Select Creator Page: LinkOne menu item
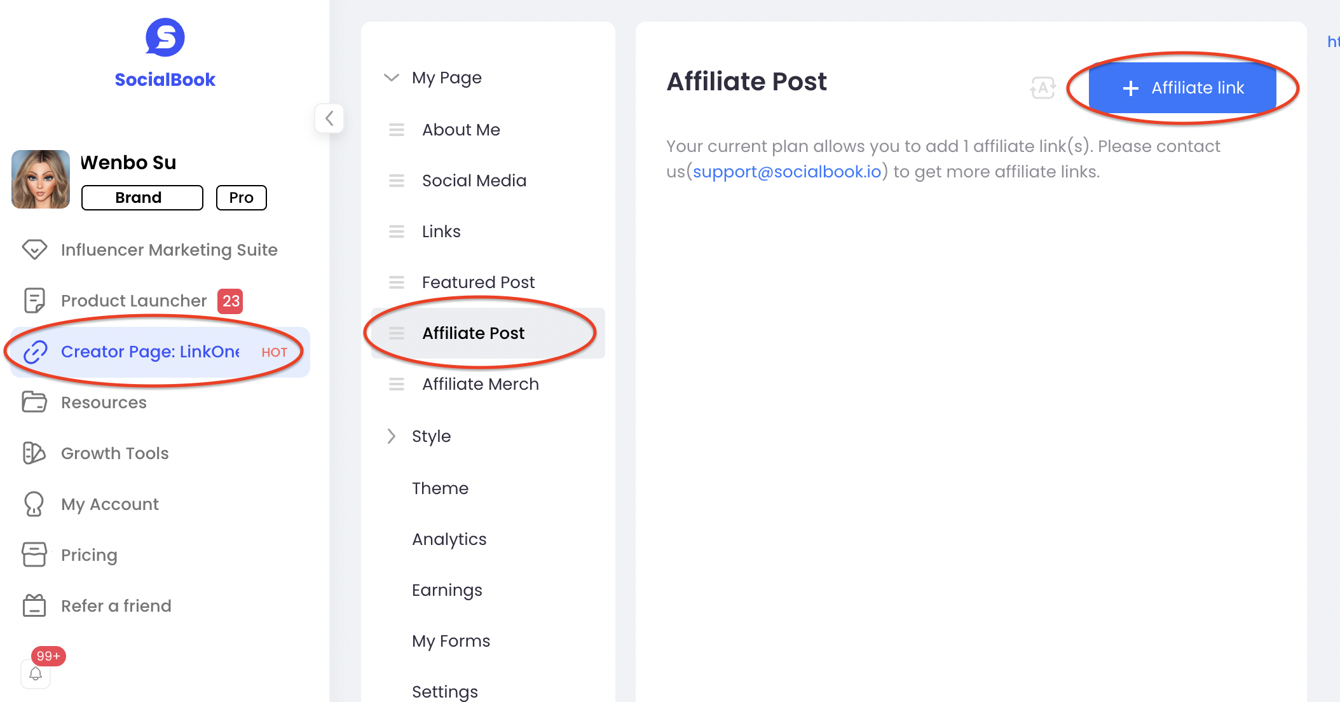Image resolution: width=1340 pixels, height=702 pixels. coord(160,352)
